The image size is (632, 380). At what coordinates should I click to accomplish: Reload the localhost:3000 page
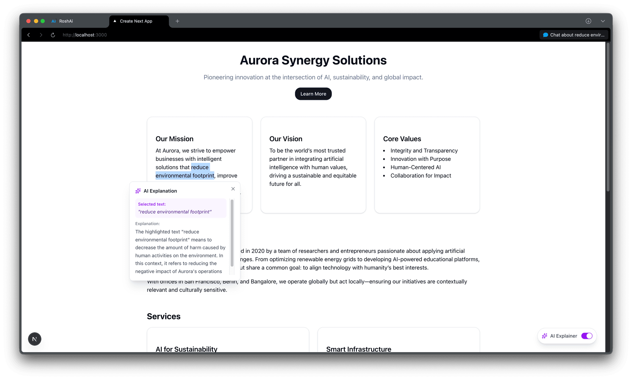pos(53,35)
